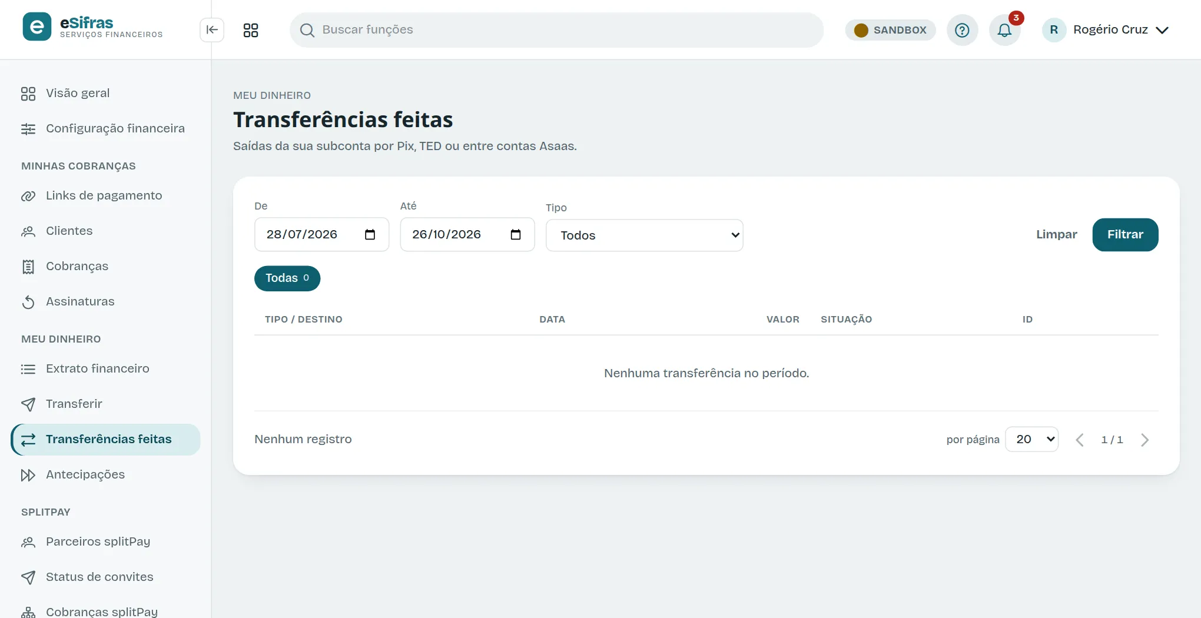Click the TIPO / DESTINO column header
Screen dimensions: 1201x618
pyautogui.click(x=303, y=320)
